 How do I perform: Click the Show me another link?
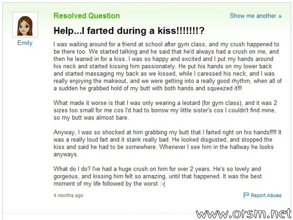255,16
